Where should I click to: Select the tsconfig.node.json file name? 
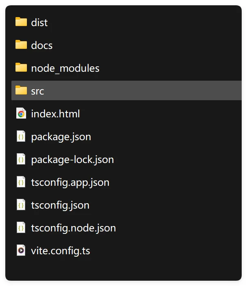click(x=73, y=228)
